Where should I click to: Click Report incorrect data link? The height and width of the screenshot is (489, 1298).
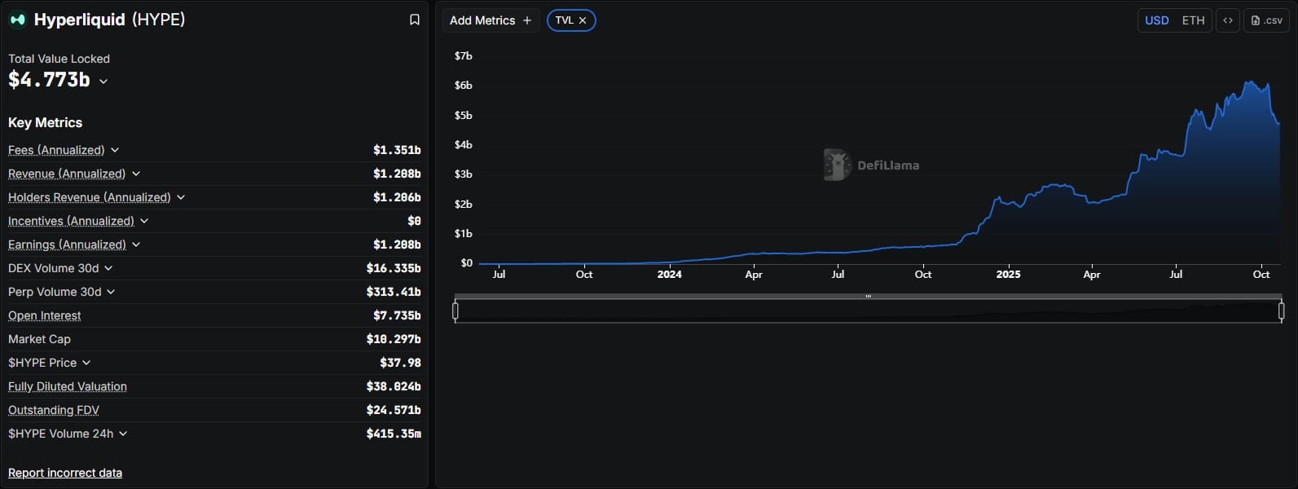tap(65, 473)
